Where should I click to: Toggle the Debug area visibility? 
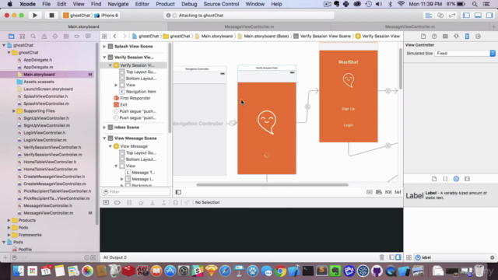478,16
